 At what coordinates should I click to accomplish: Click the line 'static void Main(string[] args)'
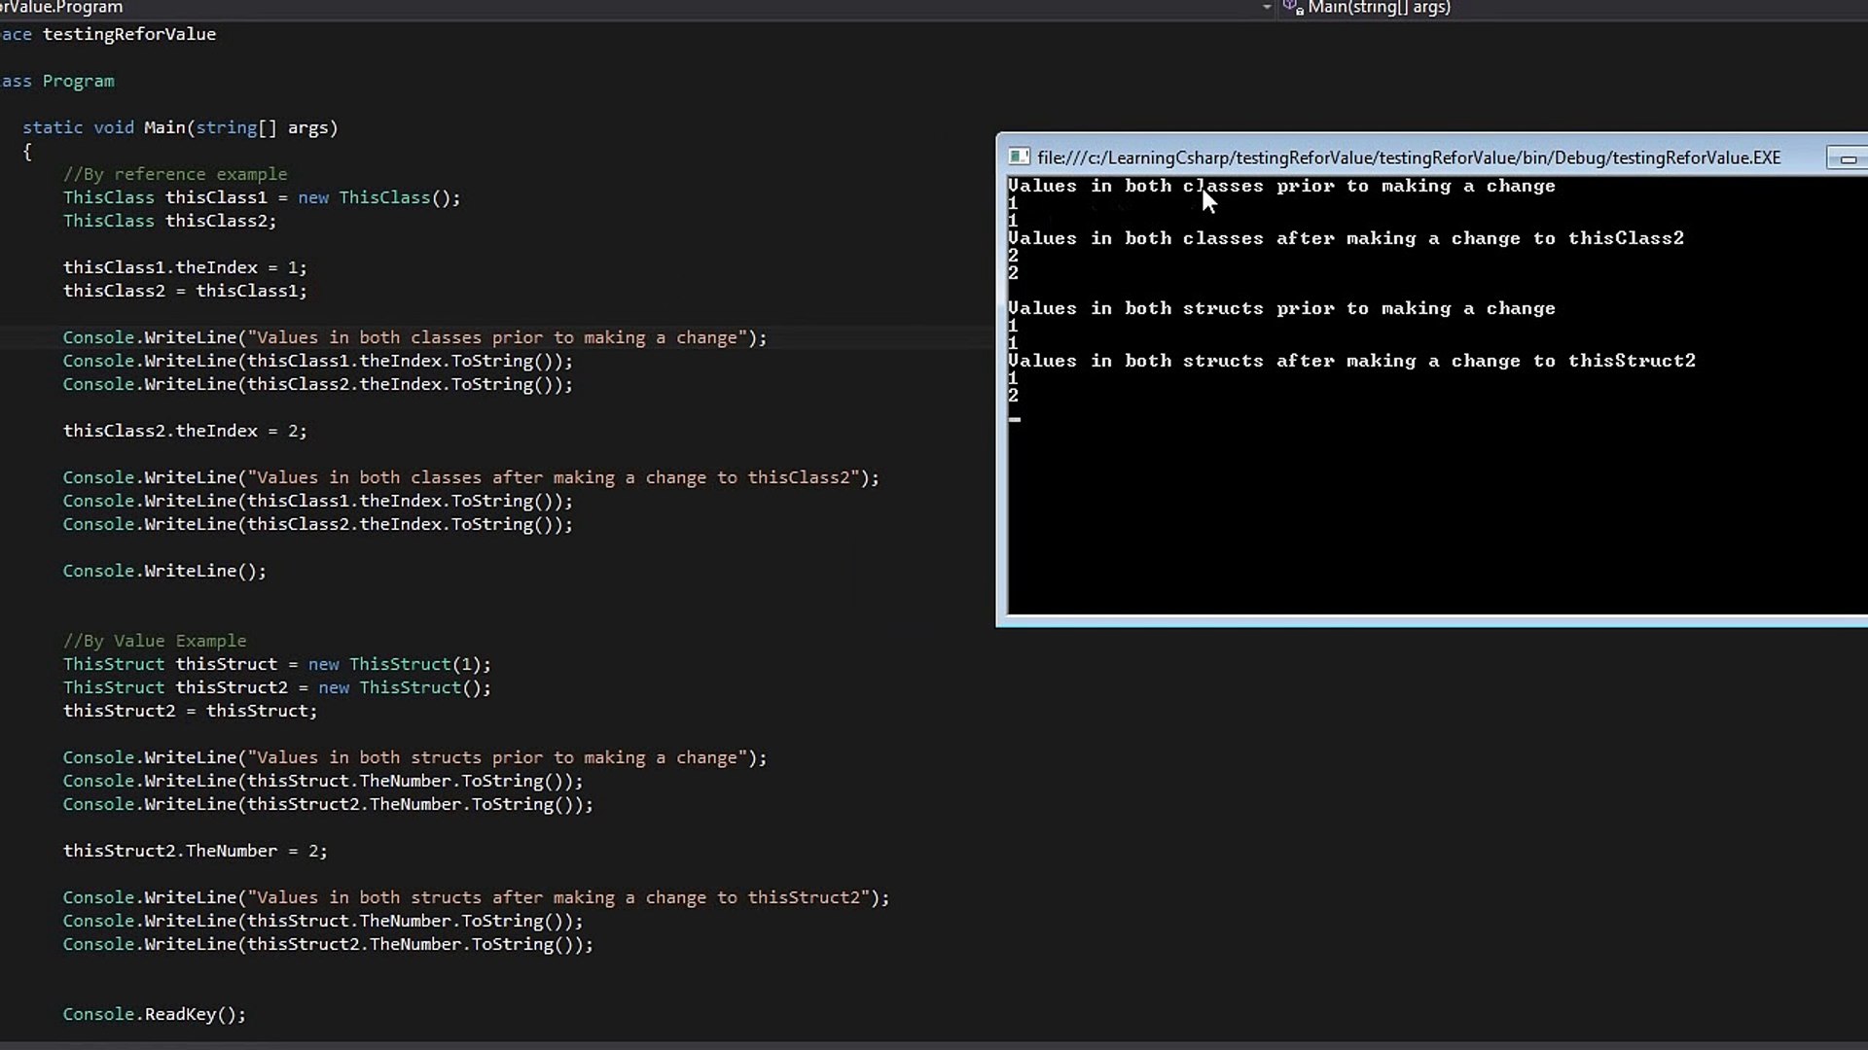click(180, 127)
